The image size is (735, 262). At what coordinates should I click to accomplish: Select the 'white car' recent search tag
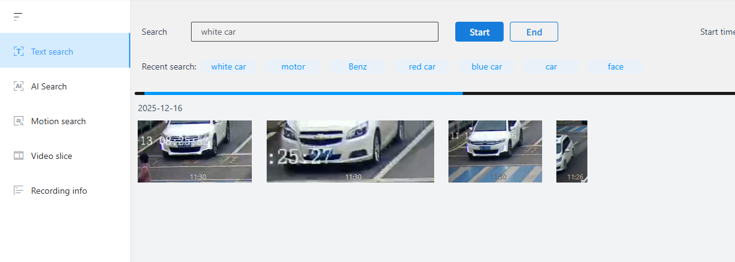(x=228, y=66)
